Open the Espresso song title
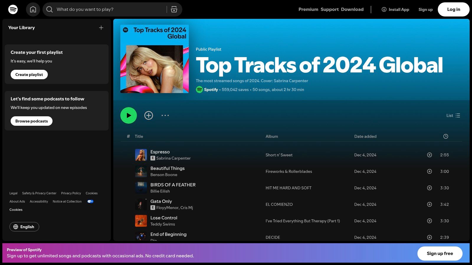 [160, 152]
